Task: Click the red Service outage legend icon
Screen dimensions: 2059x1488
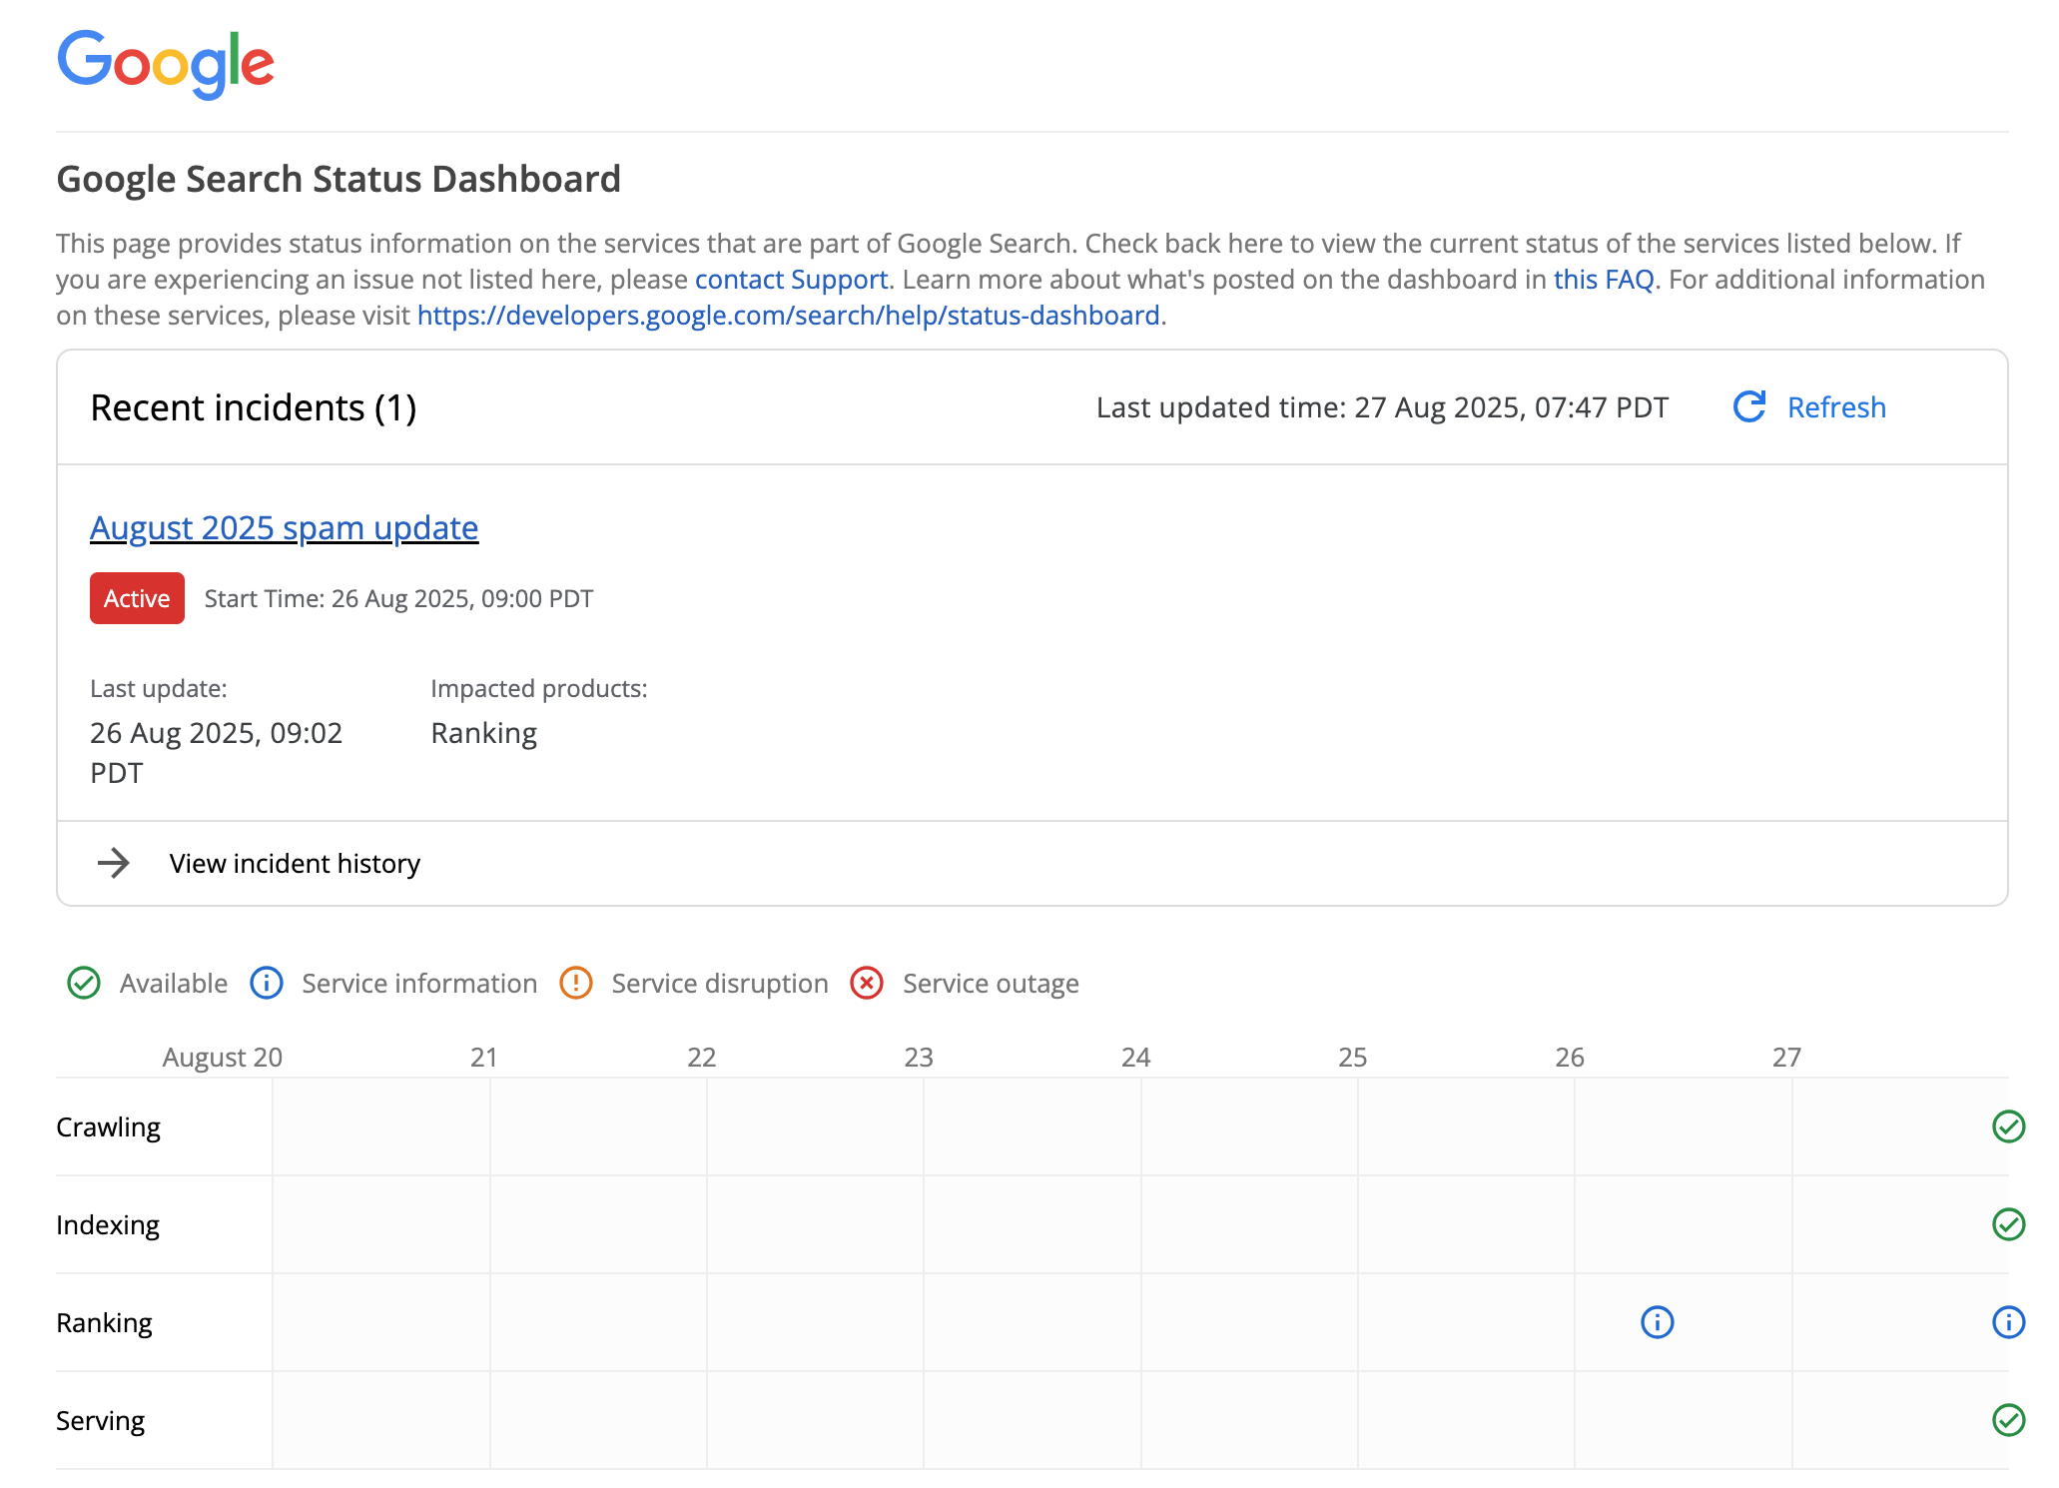Action: coord(867,983)
